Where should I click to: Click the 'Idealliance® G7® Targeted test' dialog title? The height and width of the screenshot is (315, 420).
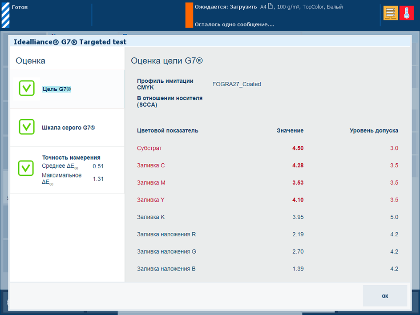tap(70, 42)
